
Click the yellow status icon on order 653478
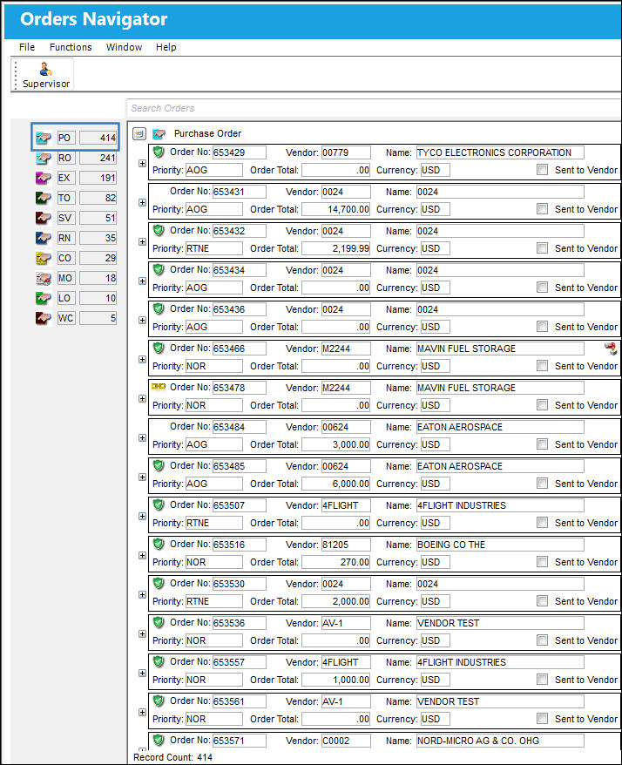[159, 387]
